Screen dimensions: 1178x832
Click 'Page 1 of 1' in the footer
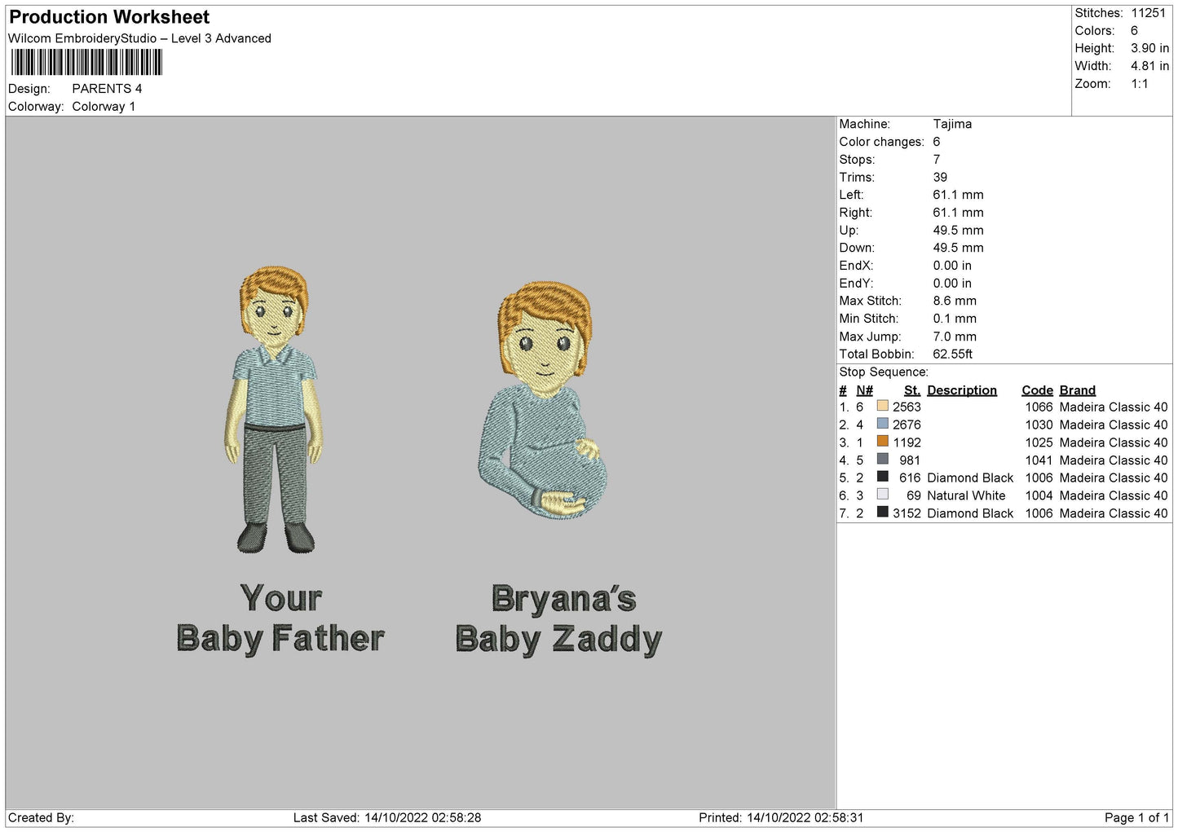tap(1136, 817)
